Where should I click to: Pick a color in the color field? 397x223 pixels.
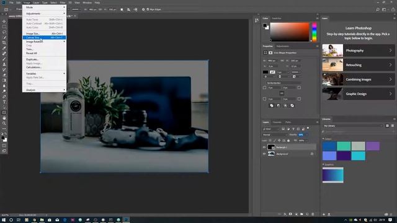click(x=290, y=32)
